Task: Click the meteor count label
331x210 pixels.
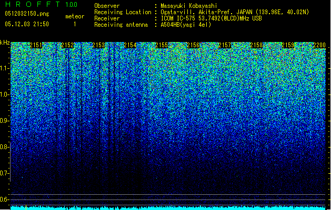Action: (x=75, y=16)
